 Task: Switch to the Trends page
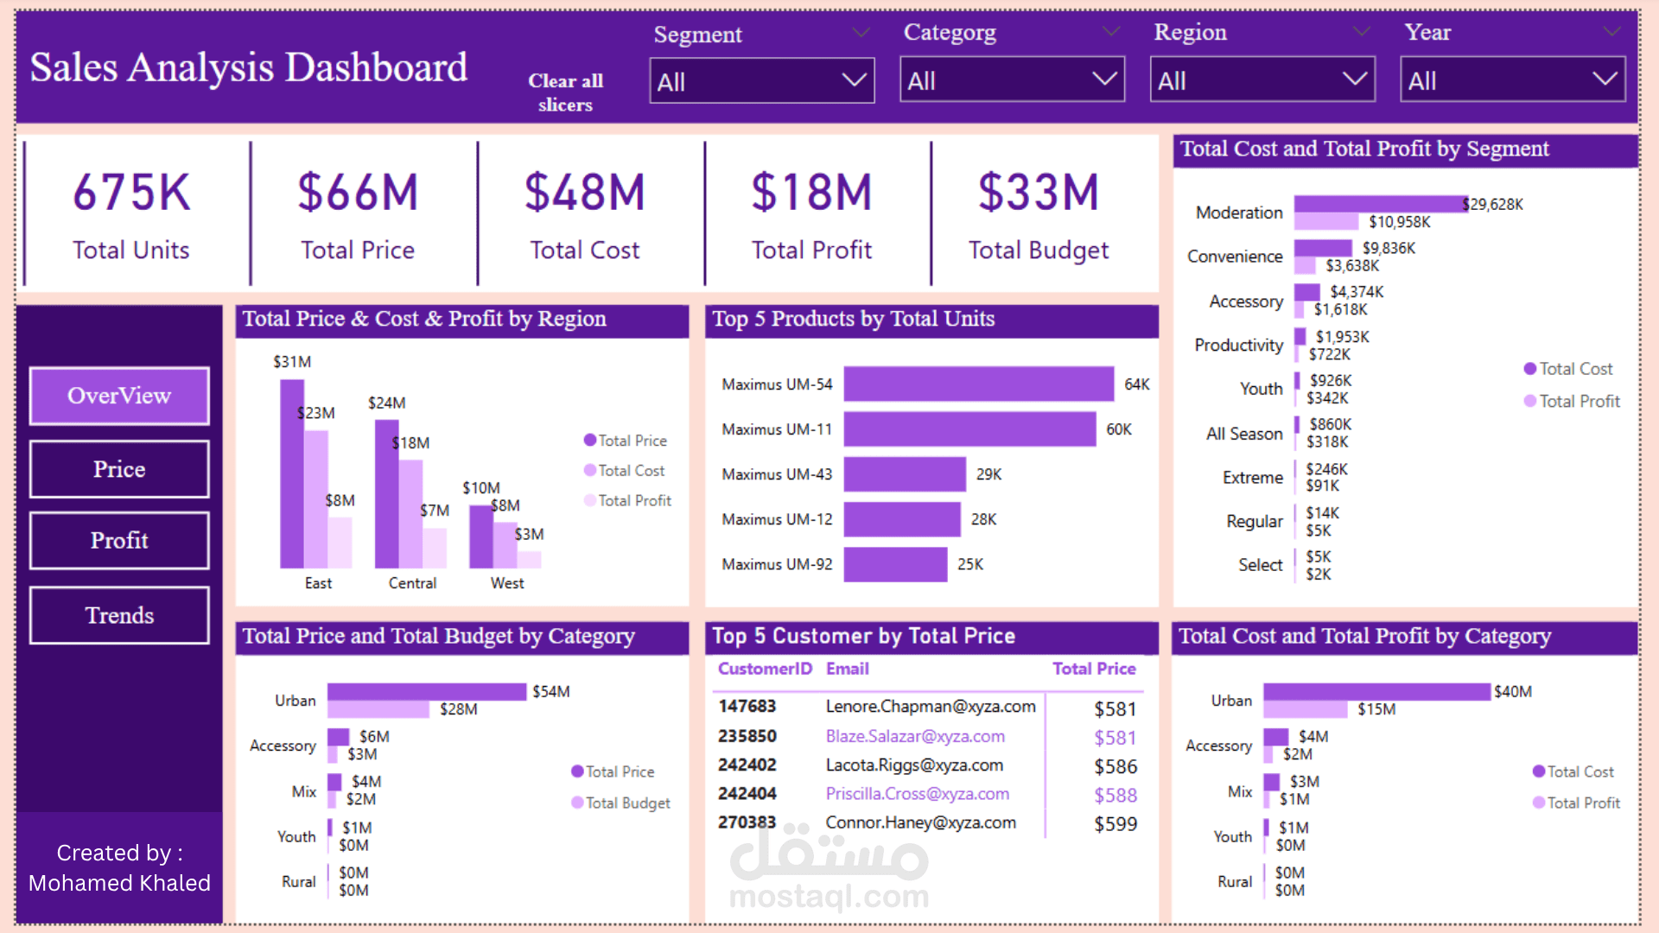[x=119, y=615]
